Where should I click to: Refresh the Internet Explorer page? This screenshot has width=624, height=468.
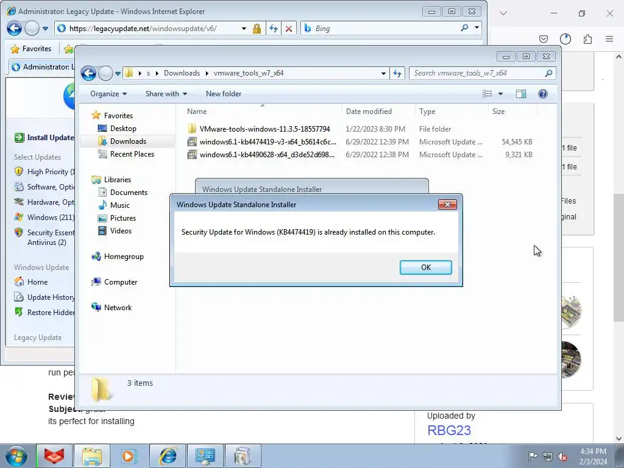tap(274, 28)
